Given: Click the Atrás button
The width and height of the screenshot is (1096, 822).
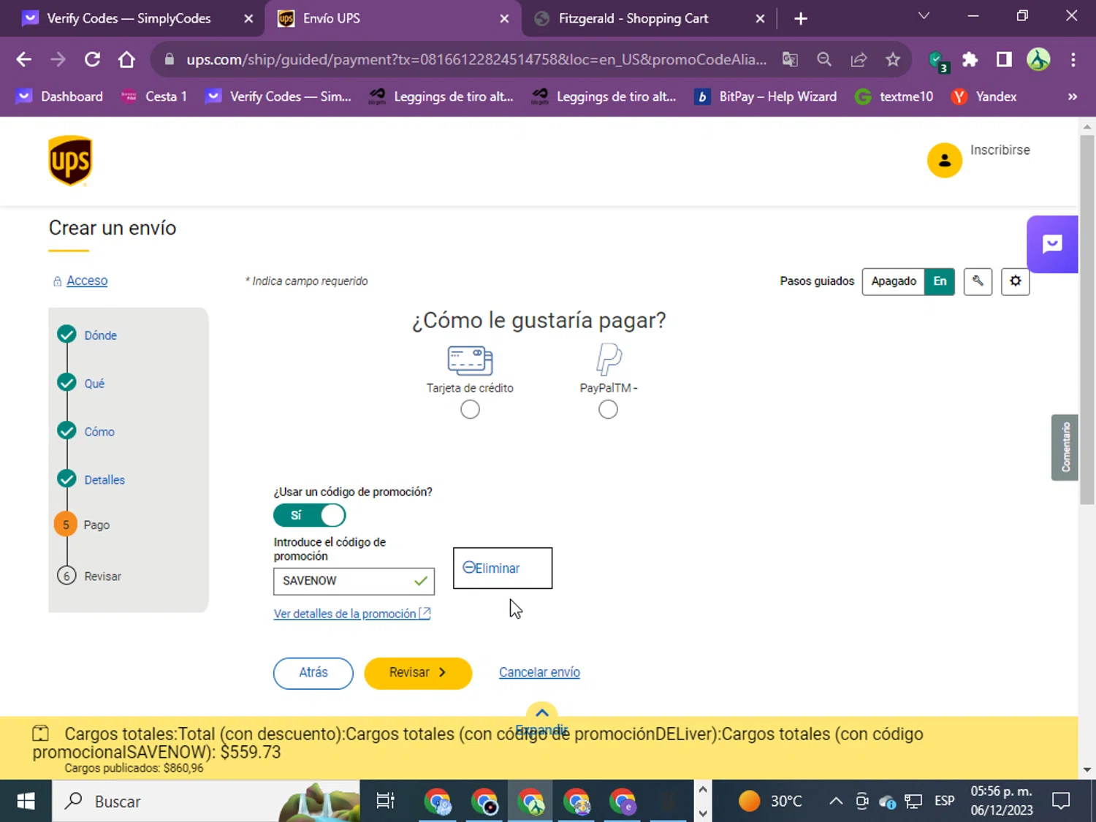Looking at the screenshot, I should [x=313, y=672].
